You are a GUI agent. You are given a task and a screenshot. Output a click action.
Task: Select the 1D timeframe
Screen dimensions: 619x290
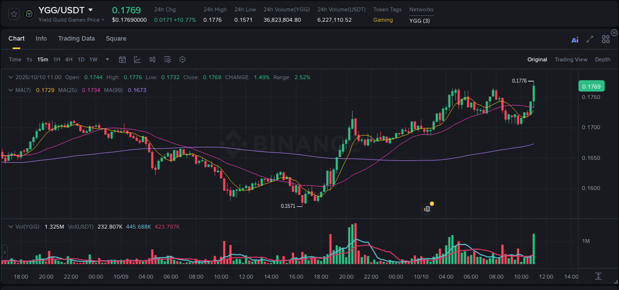tap(81, 59)
